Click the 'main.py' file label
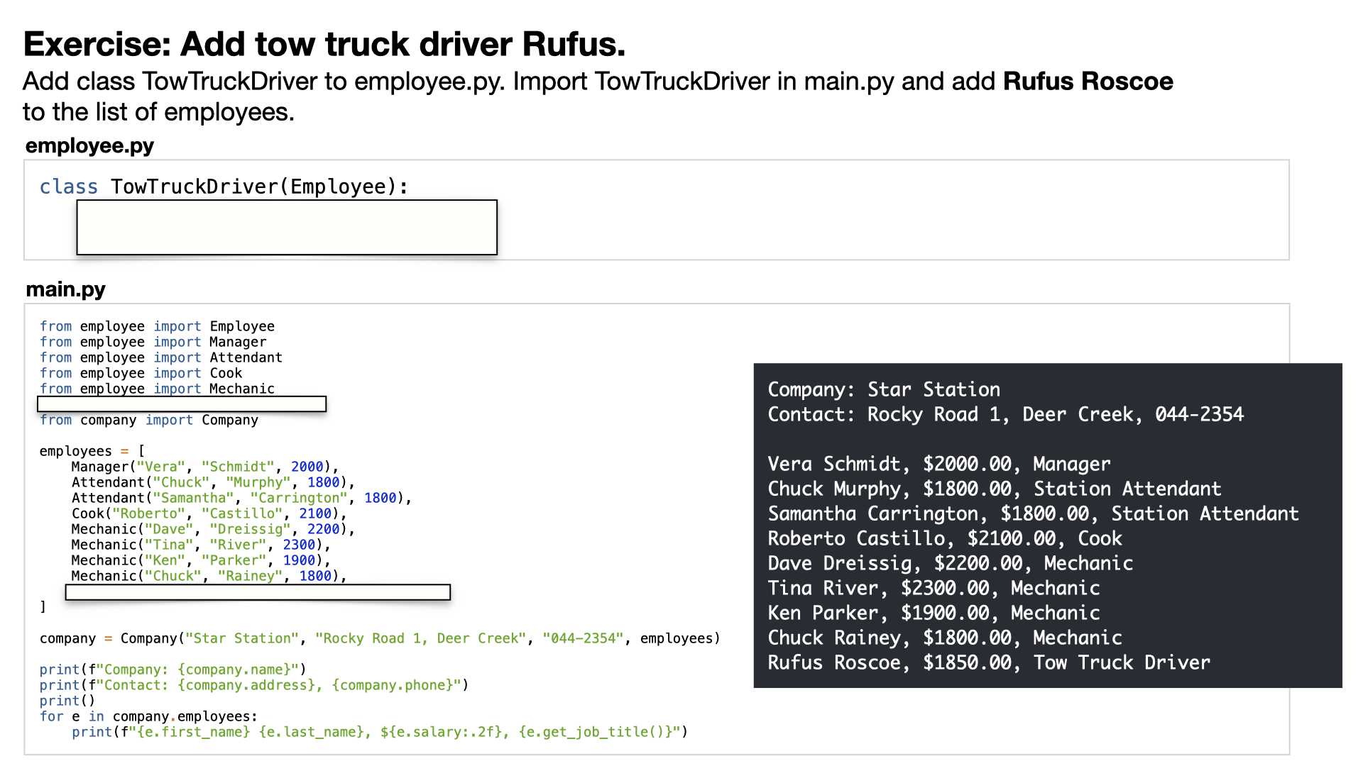Image resolution: width=1363 pixels, height=766 pixels. (65, 289)
